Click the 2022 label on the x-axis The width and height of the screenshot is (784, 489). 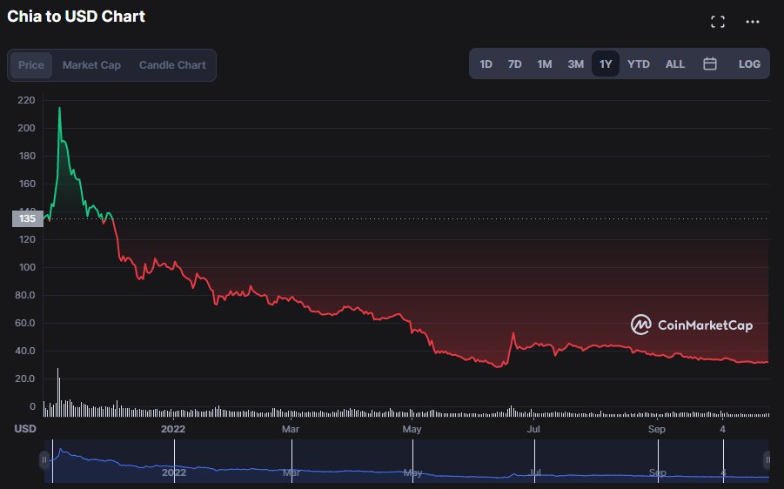[x=173, y=429]
